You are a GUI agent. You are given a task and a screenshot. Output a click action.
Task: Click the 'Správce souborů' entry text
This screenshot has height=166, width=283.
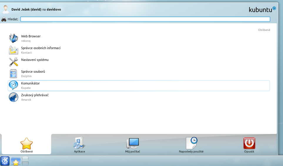33,72
